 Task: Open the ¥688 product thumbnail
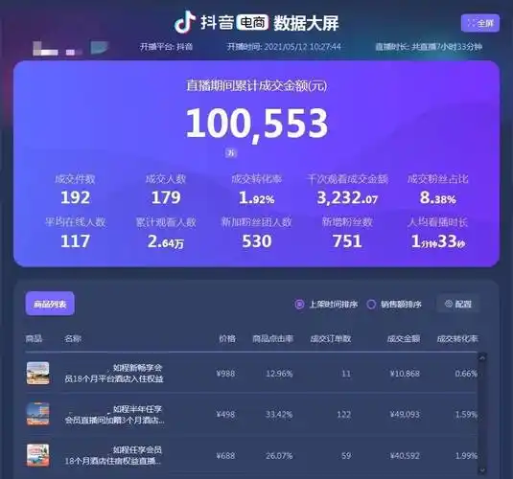(38, 455)
